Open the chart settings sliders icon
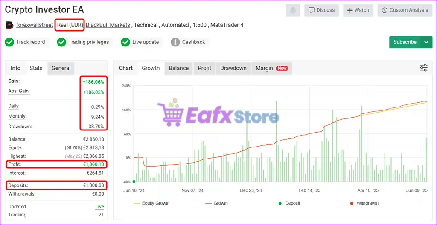This screenshot has height=225, width=437. tap(423, 68)
